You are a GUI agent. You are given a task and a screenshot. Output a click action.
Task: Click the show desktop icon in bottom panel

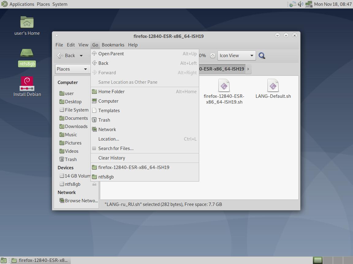point(4,260)
